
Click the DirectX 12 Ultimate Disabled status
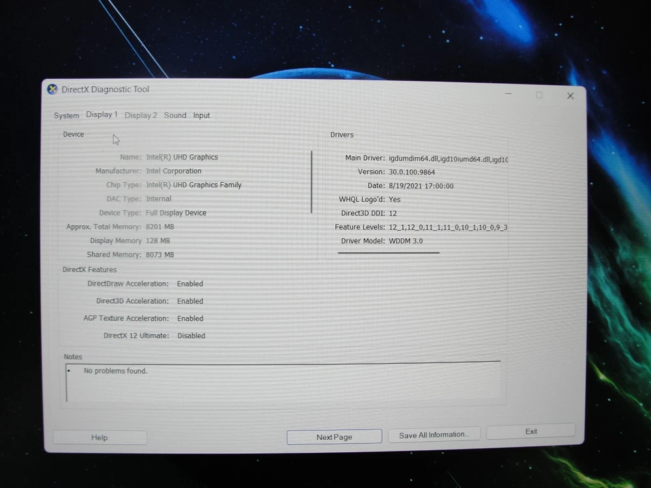191,336
